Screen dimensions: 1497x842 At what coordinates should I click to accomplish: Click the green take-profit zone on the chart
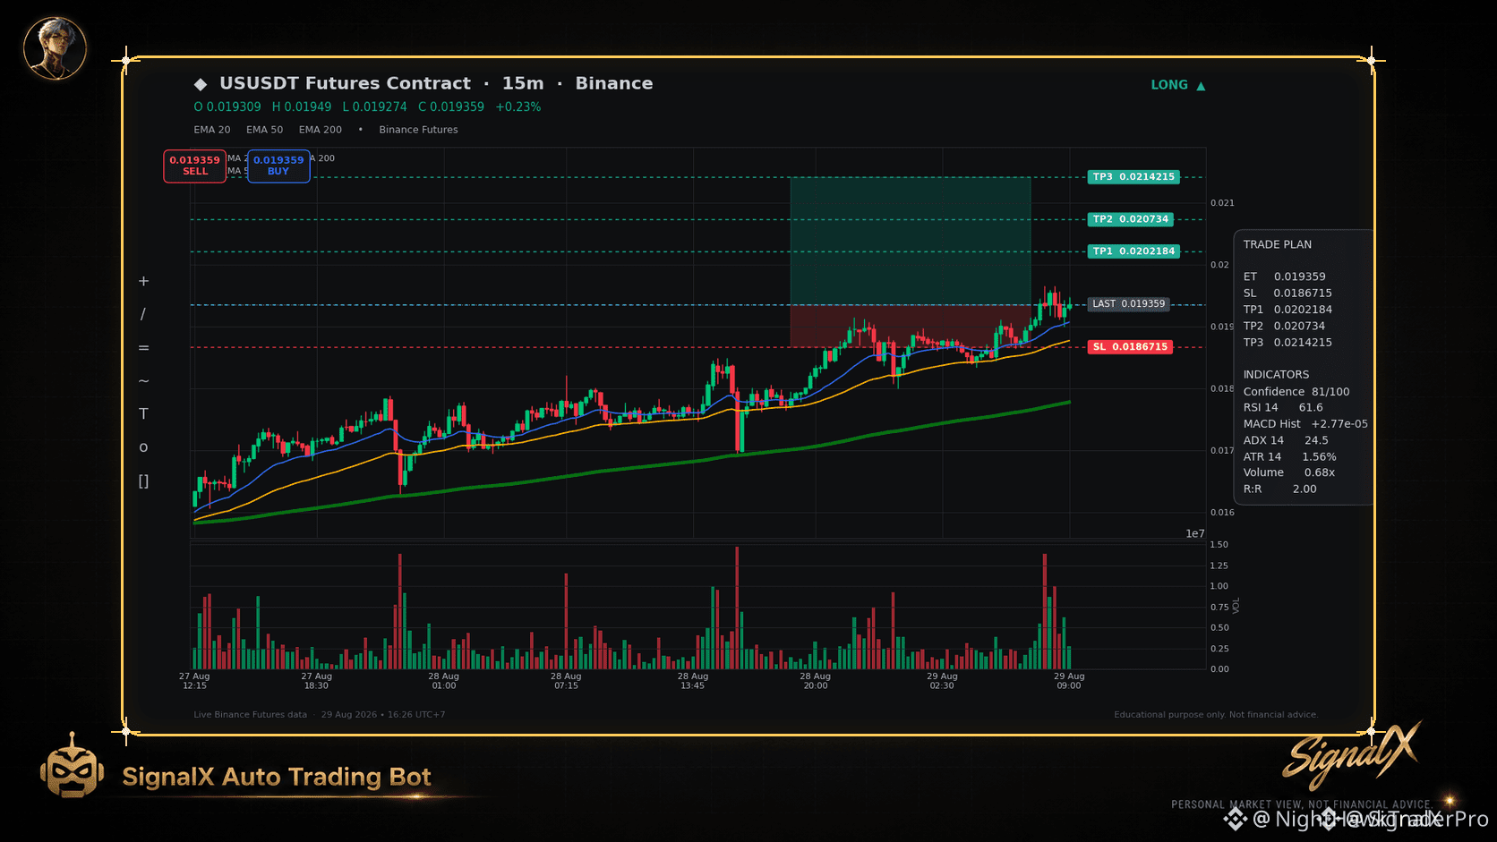coord(910,241)
